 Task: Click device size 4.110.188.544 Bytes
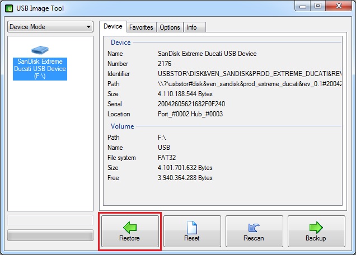tap(185, 94)
